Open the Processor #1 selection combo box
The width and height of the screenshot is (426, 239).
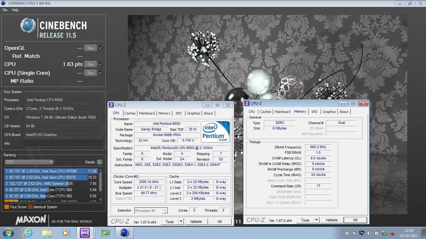pyautogui.click(x=151, y=211)
